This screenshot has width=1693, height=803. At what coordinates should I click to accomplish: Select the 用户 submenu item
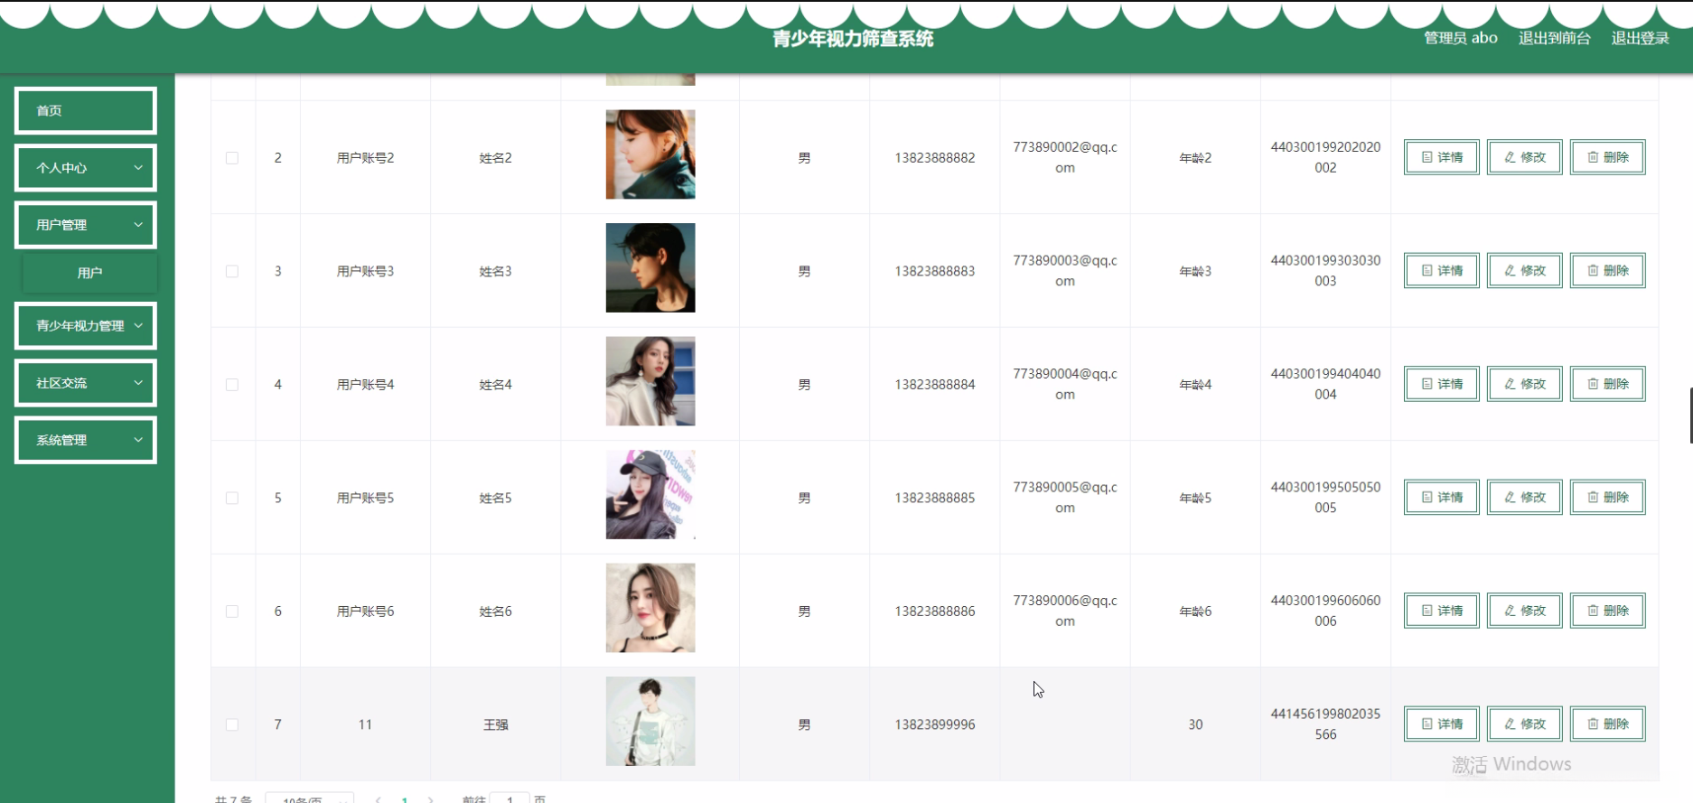[x=89, y=273]
